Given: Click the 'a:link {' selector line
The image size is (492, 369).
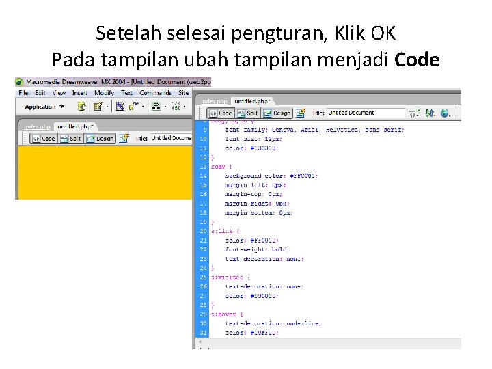Looking at the screenshot, I should coord(225,231).
